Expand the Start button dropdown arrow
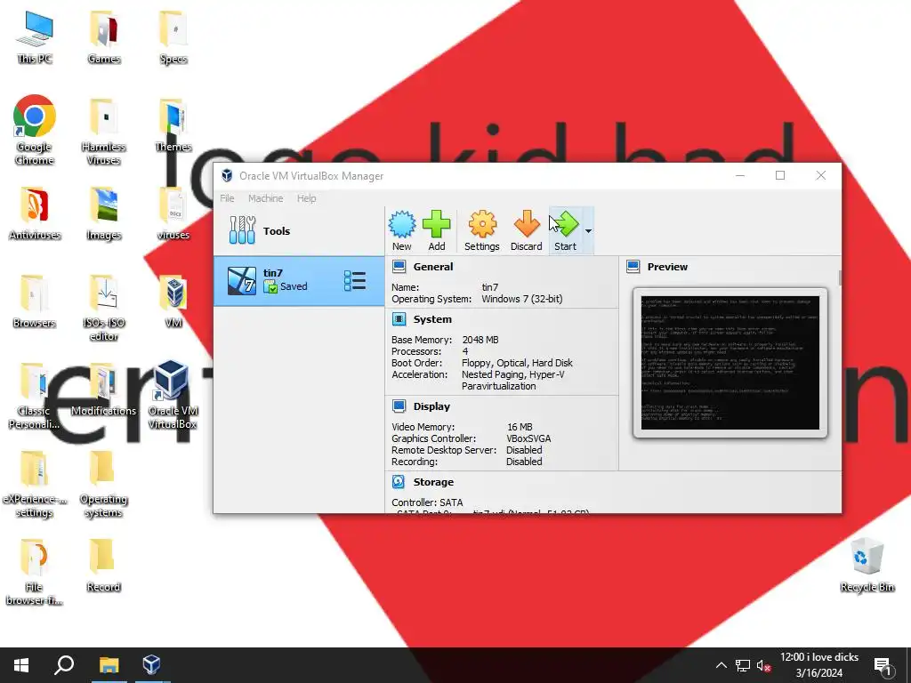The height and width of the screenshot is (683, 911). tap(588, 230)
